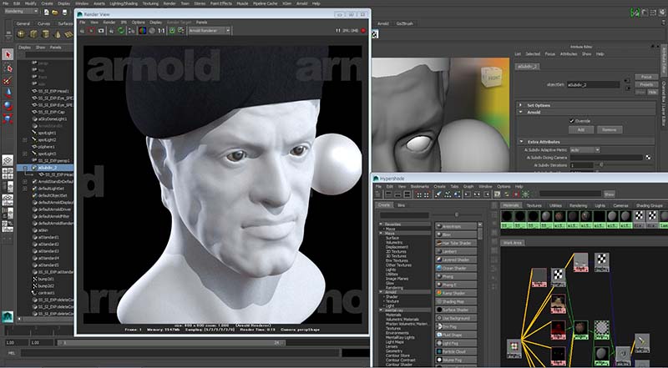The image size is (668, 368).
Task: Clear the graph in Hypershade toolbar
Action: (x=438, y=194)
